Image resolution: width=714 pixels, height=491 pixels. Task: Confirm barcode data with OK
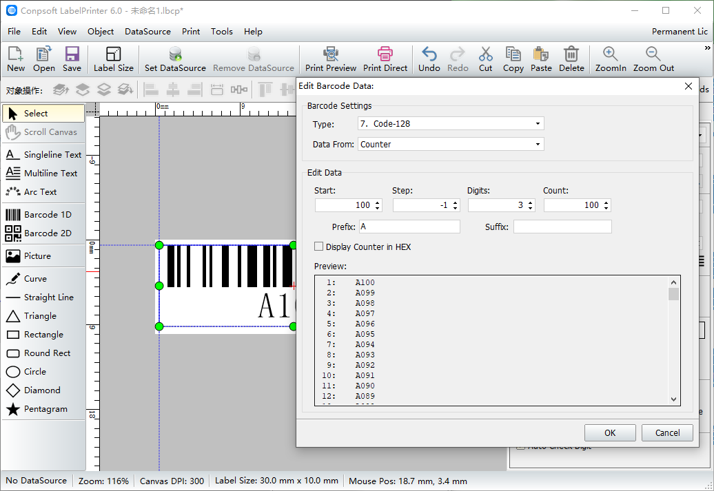coord(610,432)
